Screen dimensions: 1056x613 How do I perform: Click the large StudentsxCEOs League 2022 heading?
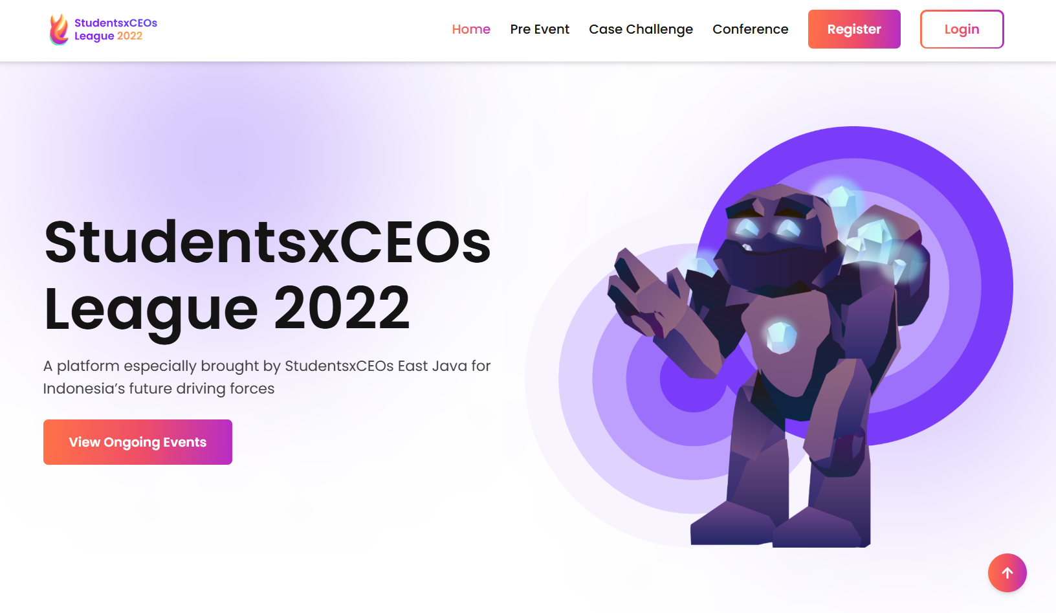pyautogui.click(x=267, y=275)
